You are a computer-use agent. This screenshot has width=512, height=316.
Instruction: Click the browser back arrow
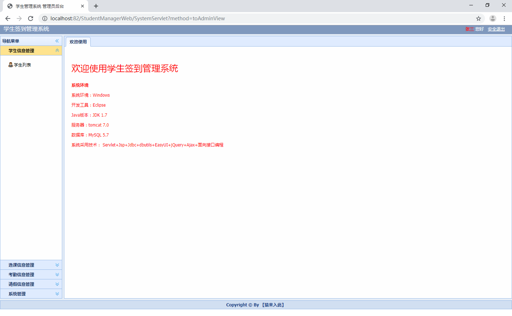8,18
